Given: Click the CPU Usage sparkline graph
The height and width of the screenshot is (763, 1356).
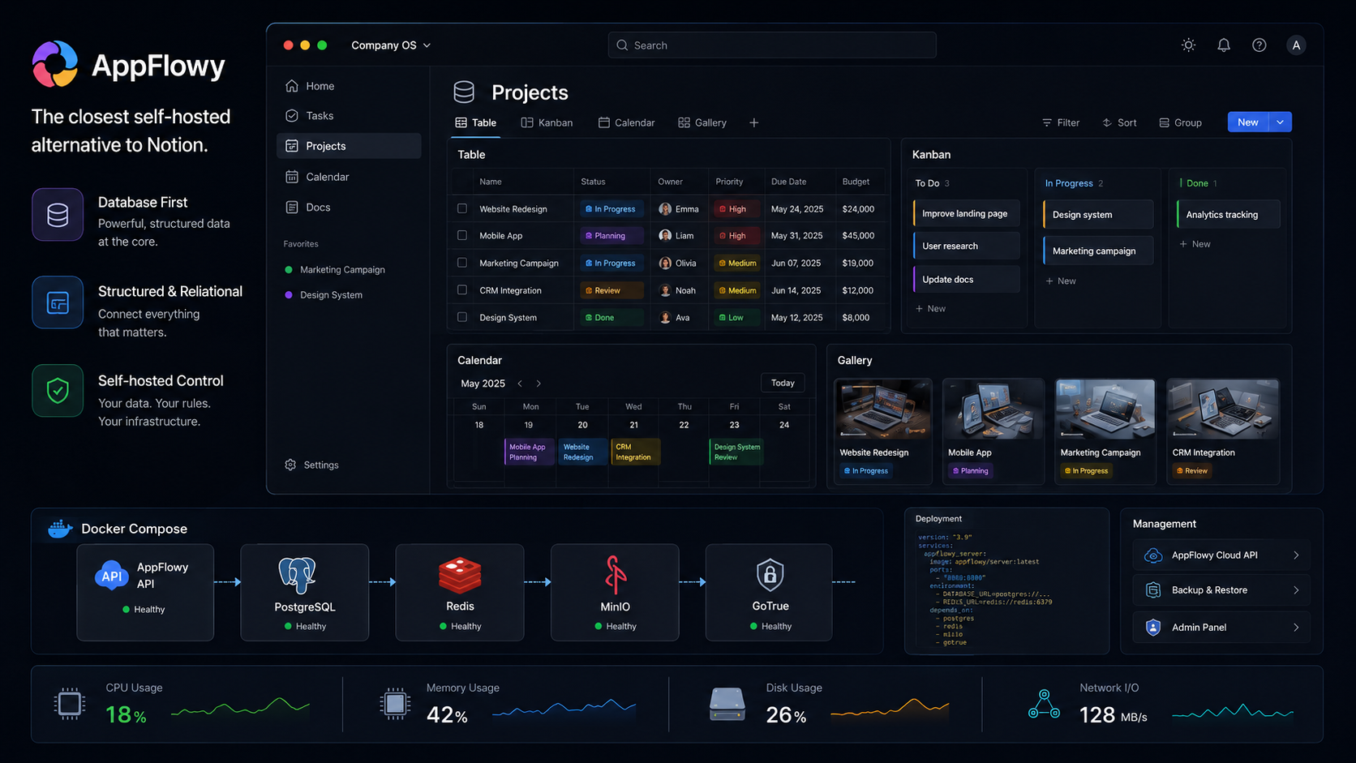Looking at the screenshot, I should pos(240,707).
